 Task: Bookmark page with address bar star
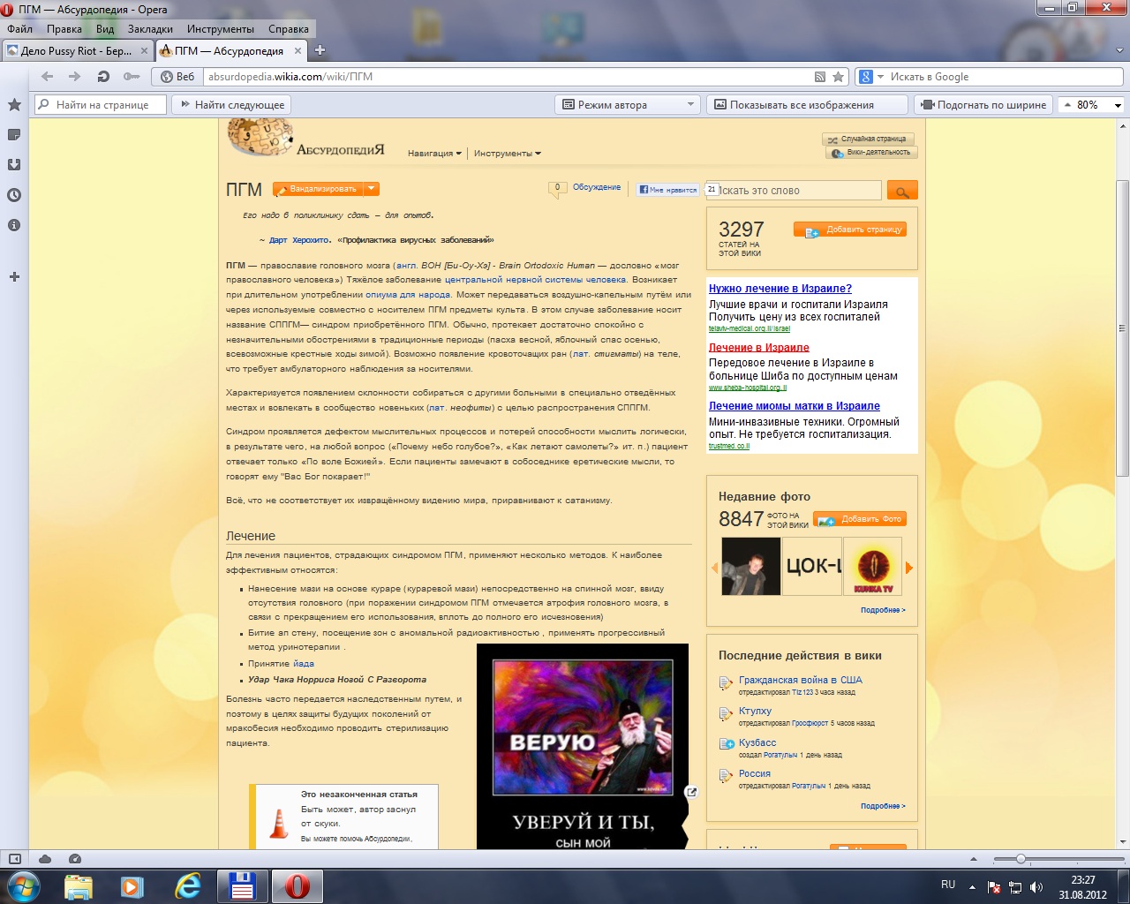click(838, 77)
